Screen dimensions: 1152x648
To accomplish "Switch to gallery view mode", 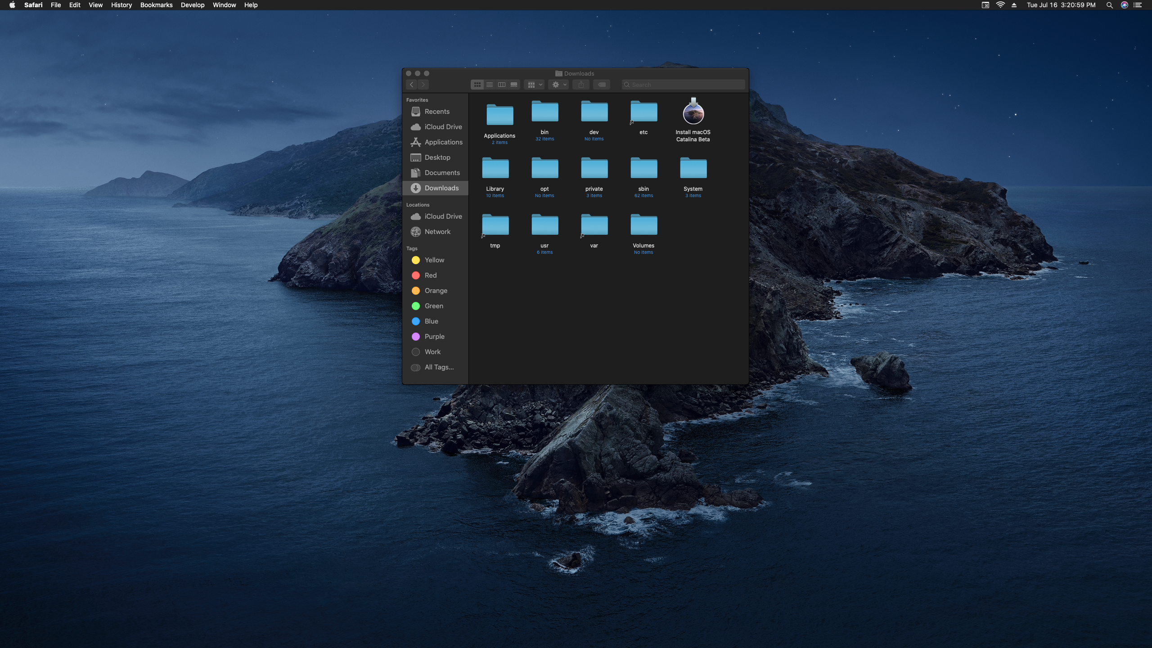I will [x=513, y=85].
